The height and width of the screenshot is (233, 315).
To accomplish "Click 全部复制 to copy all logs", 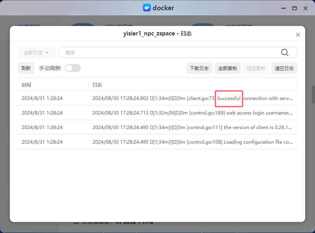I will point(228,68).
